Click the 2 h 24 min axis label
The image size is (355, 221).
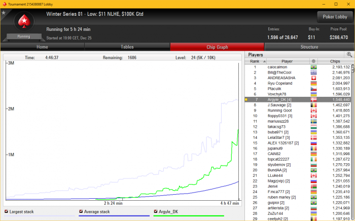tap(113, 203)
